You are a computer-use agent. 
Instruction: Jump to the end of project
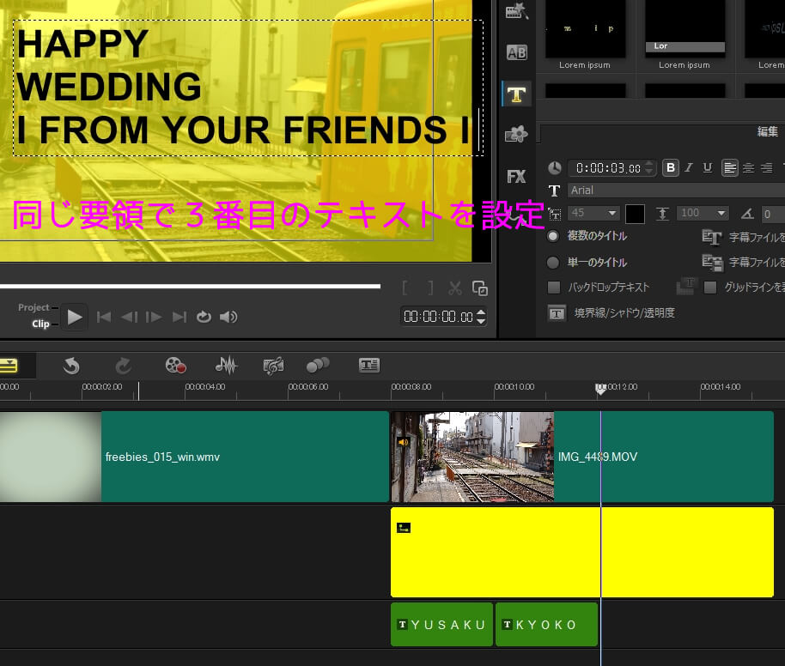coord(179,317)
